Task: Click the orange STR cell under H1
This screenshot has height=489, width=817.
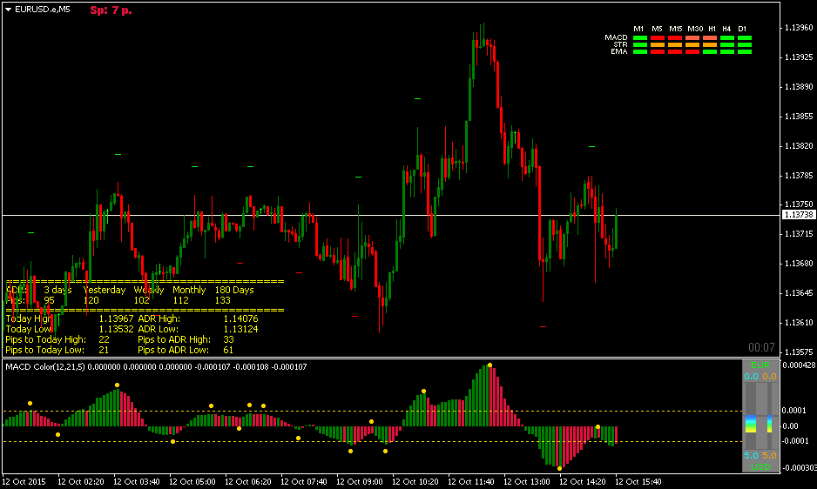Action: click(710, 44)
